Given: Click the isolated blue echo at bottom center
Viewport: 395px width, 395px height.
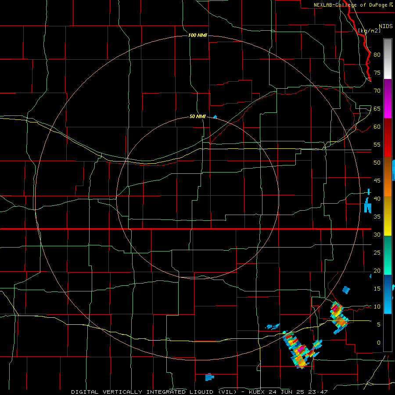Looking at the screenshot, I should tap(209, 377).
